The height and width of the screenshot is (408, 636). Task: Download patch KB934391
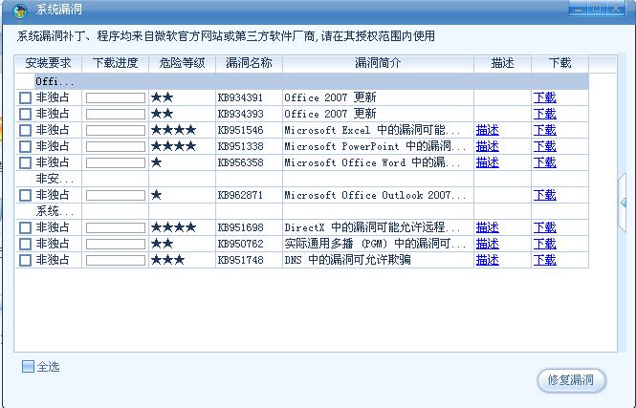pyautogui.click(x=544, y=97)
